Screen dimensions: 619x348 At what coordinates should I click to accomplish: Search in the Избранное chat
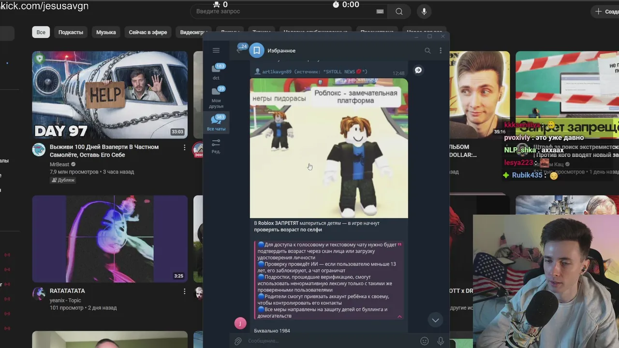[x=427, y=50]
